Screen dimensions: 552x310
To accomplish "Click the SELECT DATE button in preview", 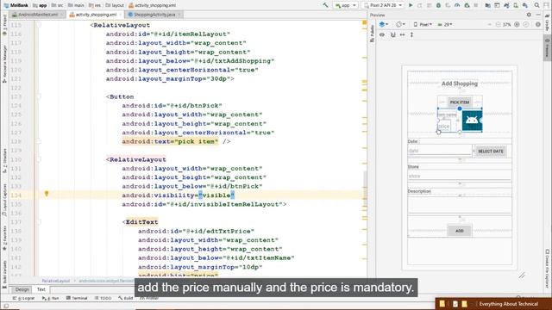I will click(x=491, y=152).
